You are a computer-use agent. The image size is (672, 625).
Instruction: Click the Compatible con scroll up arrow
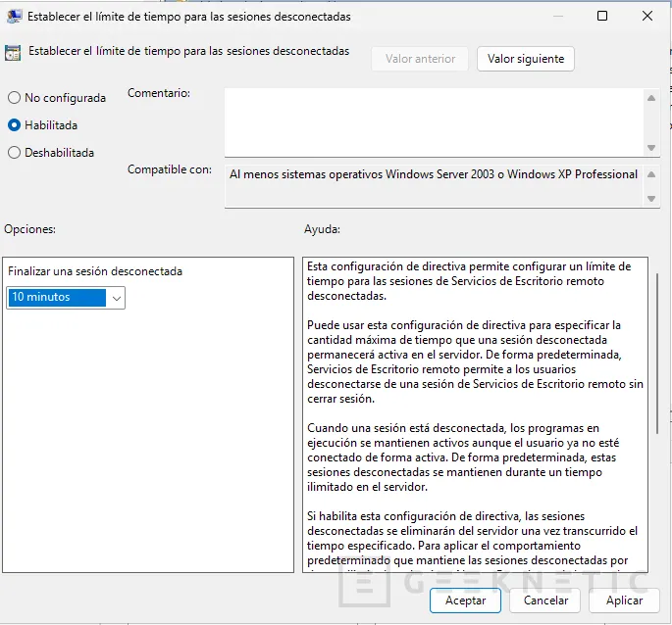(x=651, y=174)
